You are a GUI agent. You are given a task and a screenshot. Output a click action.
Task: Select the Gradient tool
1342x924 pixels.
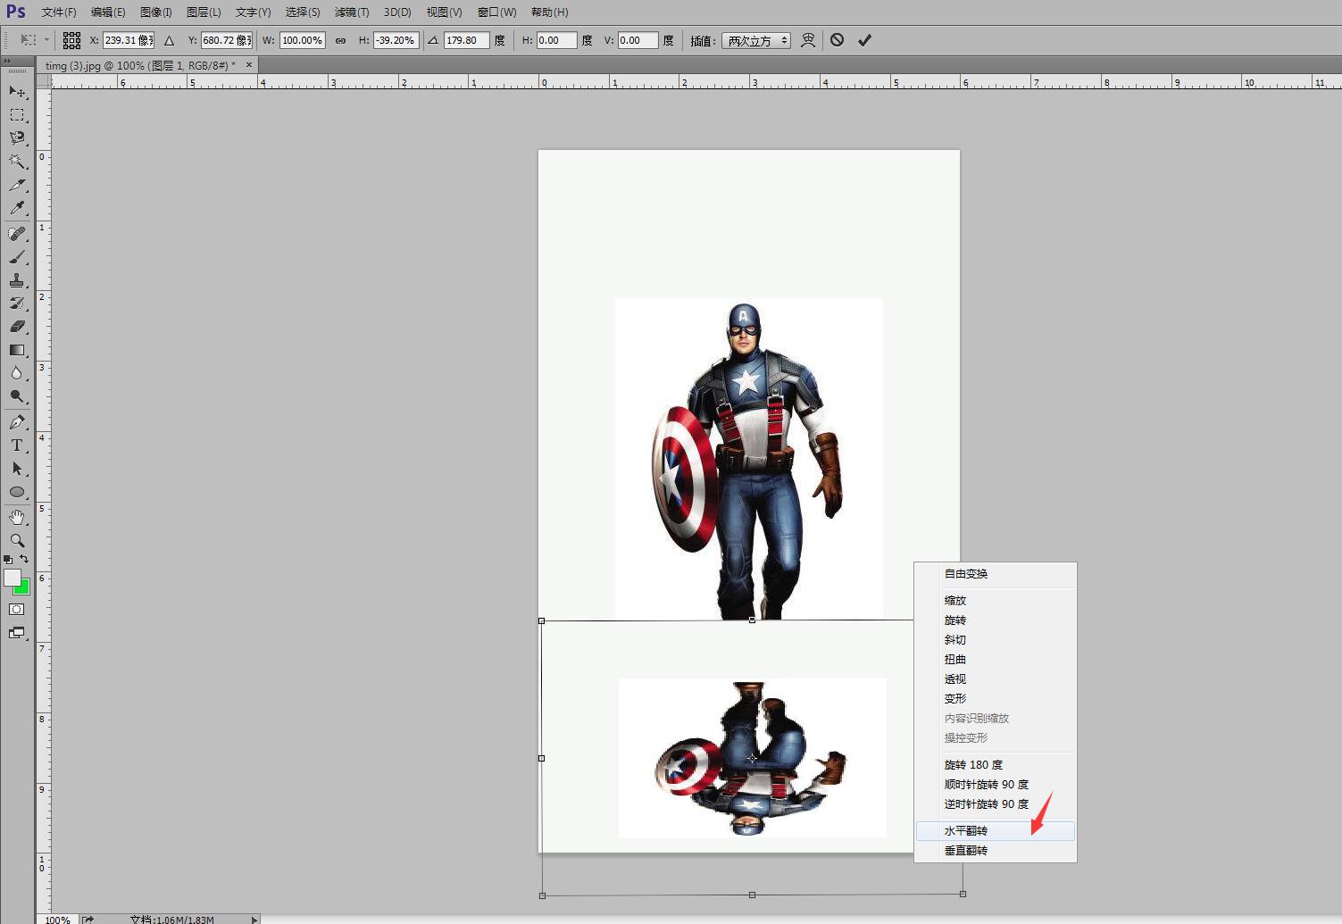tap(17, 350)
